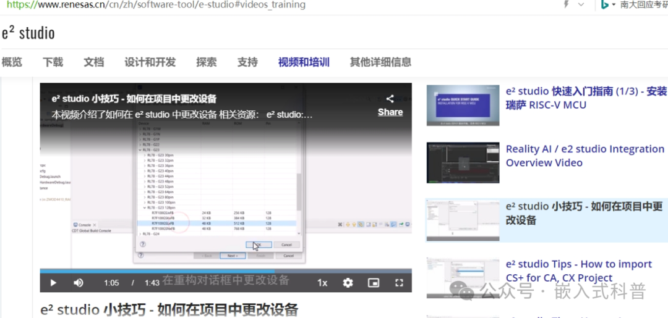Click the video title overlay 如何在项目中更改设备
This screenshot has width=668, height=318.
click(134, 99)
